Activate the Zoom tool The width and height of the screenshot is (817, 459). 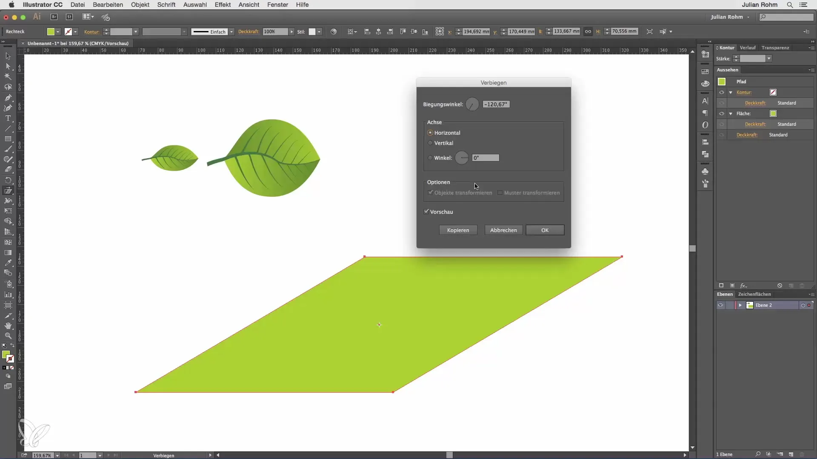pyautogui.click(x=8, y=336)
